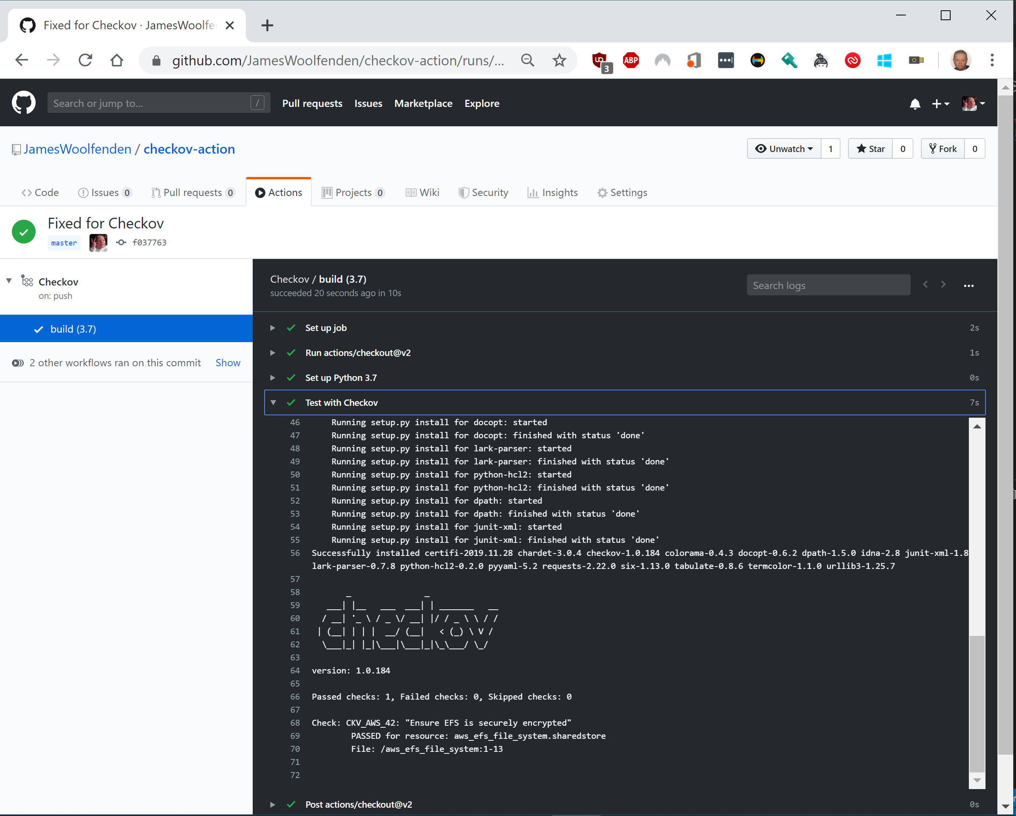This screenshot has height=816, width=1016.
Task: Click the commit author avatar
Action: [x=98, y=243]
